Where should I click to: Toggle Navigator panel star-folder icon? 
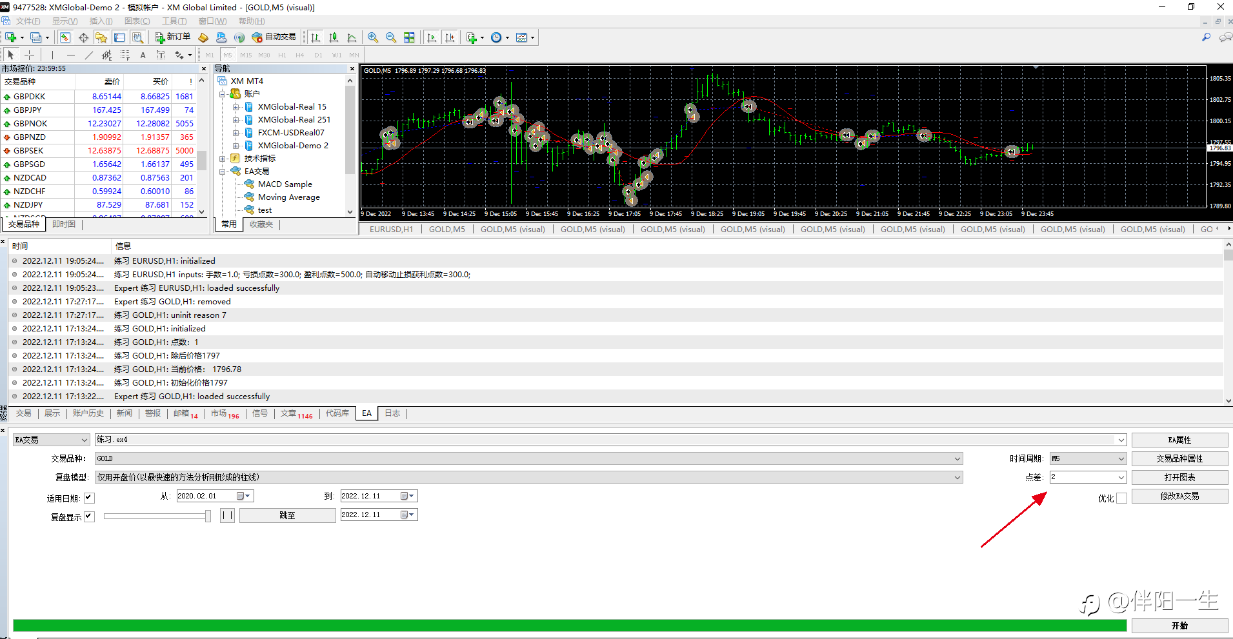tap(101, 37)
